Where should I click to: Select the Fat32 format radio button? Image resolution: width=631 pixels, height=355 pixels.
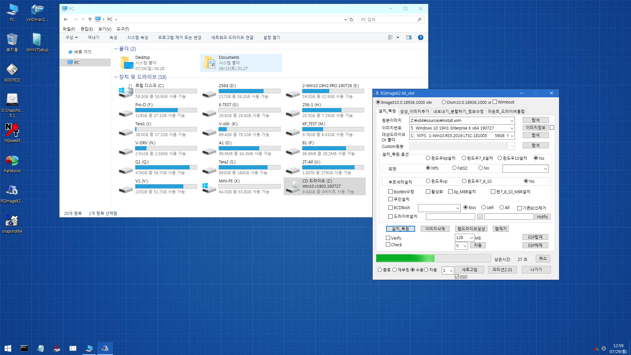tap(454, 168)
